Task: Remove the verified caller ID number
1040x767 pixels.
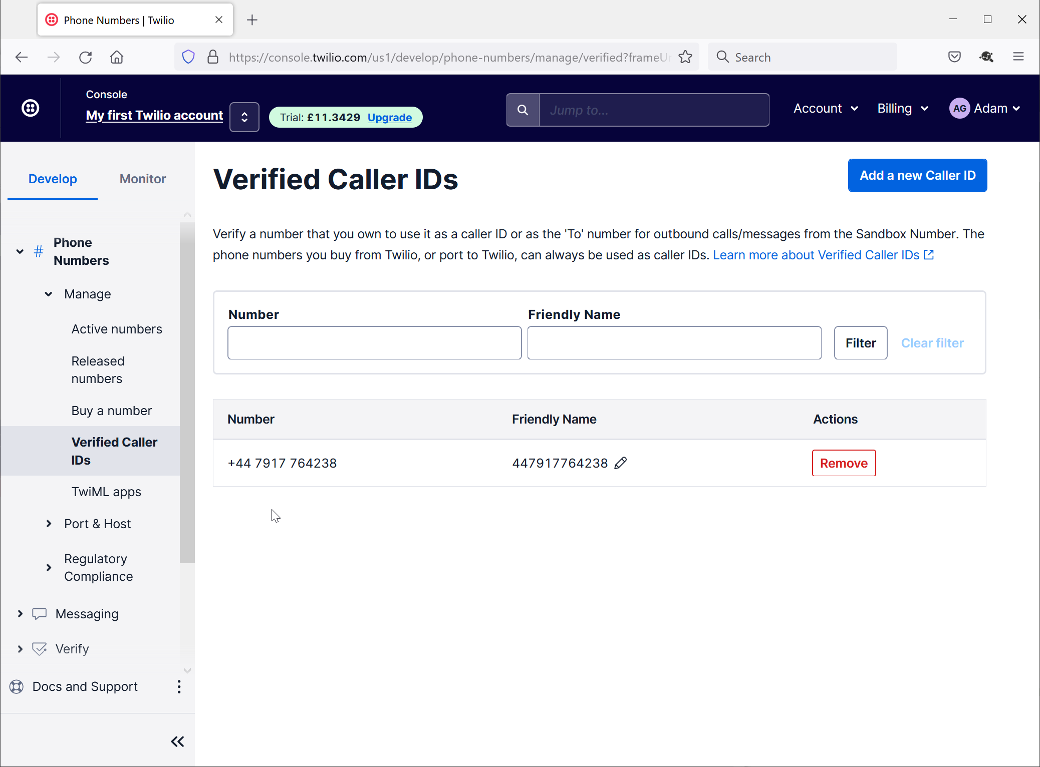Action: 844,463
